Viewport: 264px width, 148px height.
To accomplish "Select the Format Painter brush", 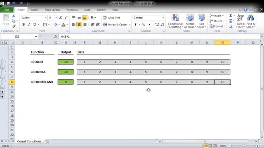I will coord(14,26).
